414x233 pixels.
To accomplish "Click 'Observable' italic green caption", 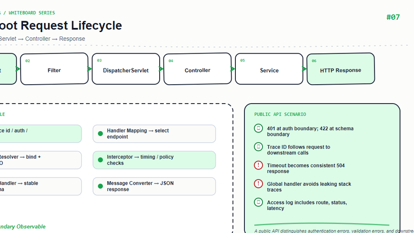I will click(x=31, y=227).
